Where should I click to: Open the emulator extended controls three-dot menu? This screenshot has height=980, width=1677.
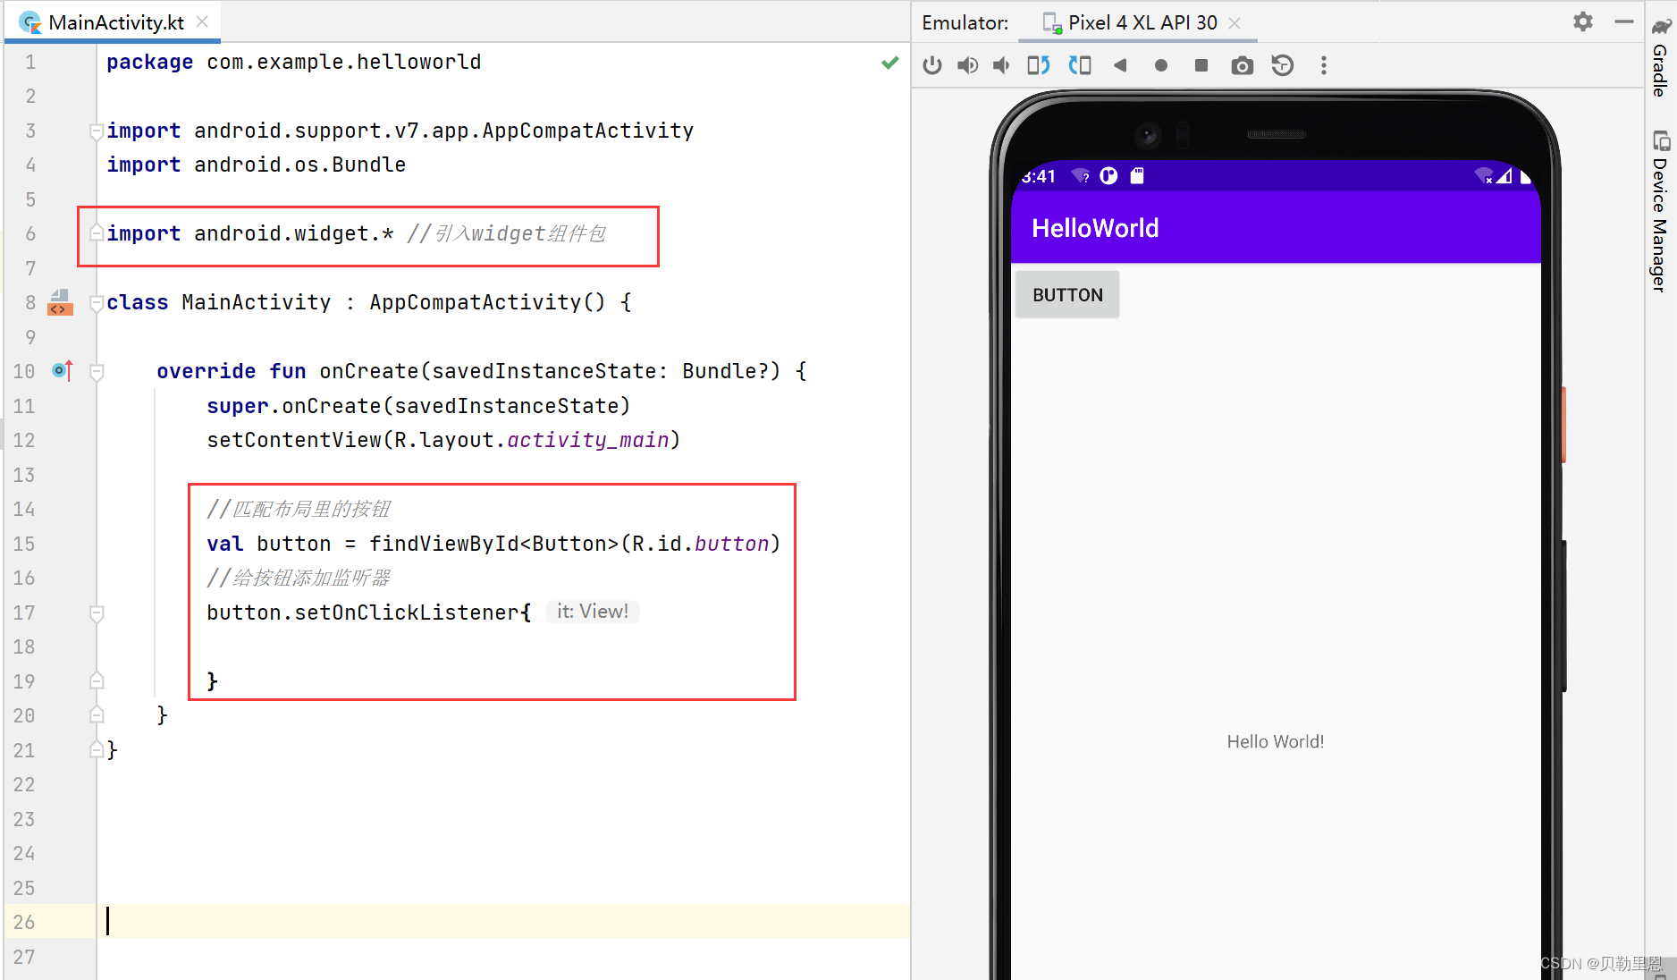point(1324,65)
